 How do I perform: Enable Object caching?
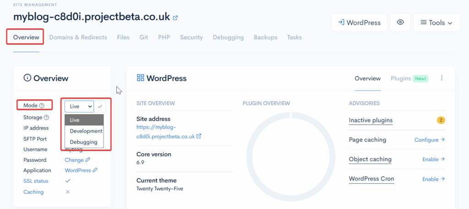point(433,160)
